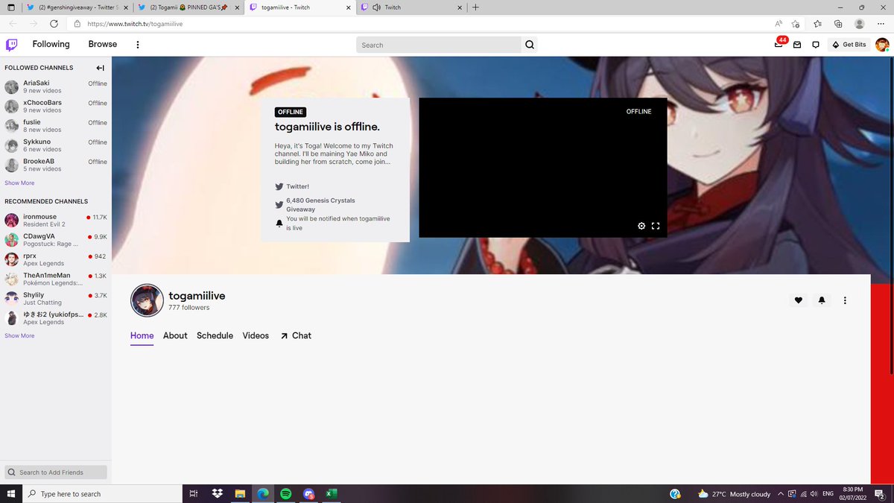Viewport: 894px width, 503px height.
Task: Click the address bar URL
Action: (135, 24)
